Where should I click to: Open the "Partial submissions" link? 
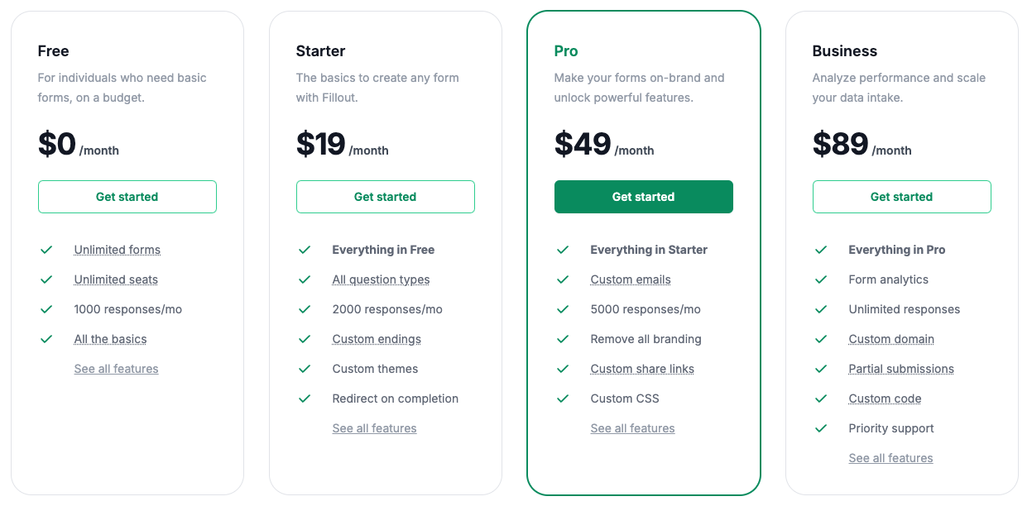(x=900, y=369)
